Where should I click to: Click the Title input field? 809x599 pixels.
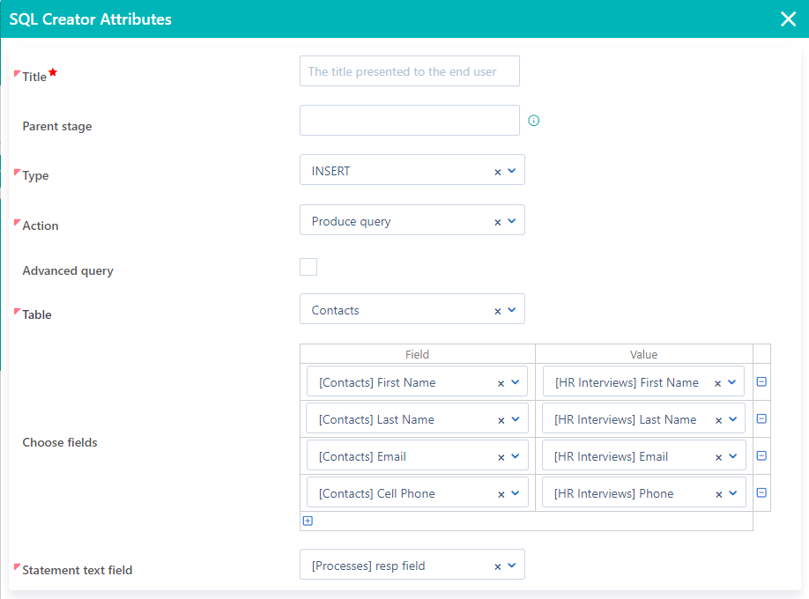coord(409,70)
